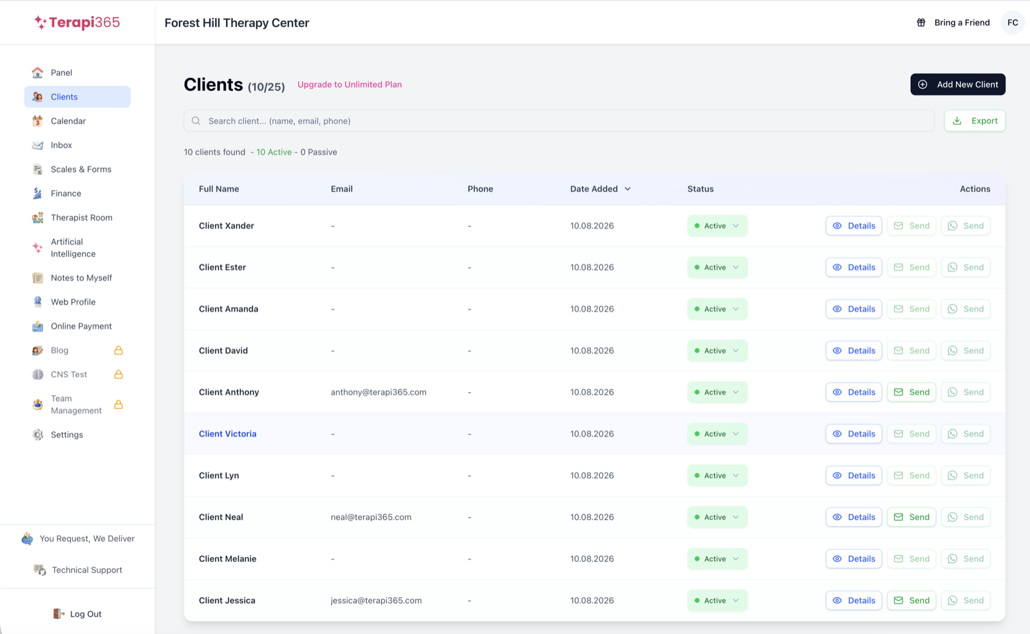This screenshot has width=1030, height=634.
Task: Change Client Jessica's Active status
Action: click(x=717, y=601)
